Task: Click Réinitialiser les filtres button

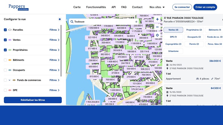Action: (33, 100)
